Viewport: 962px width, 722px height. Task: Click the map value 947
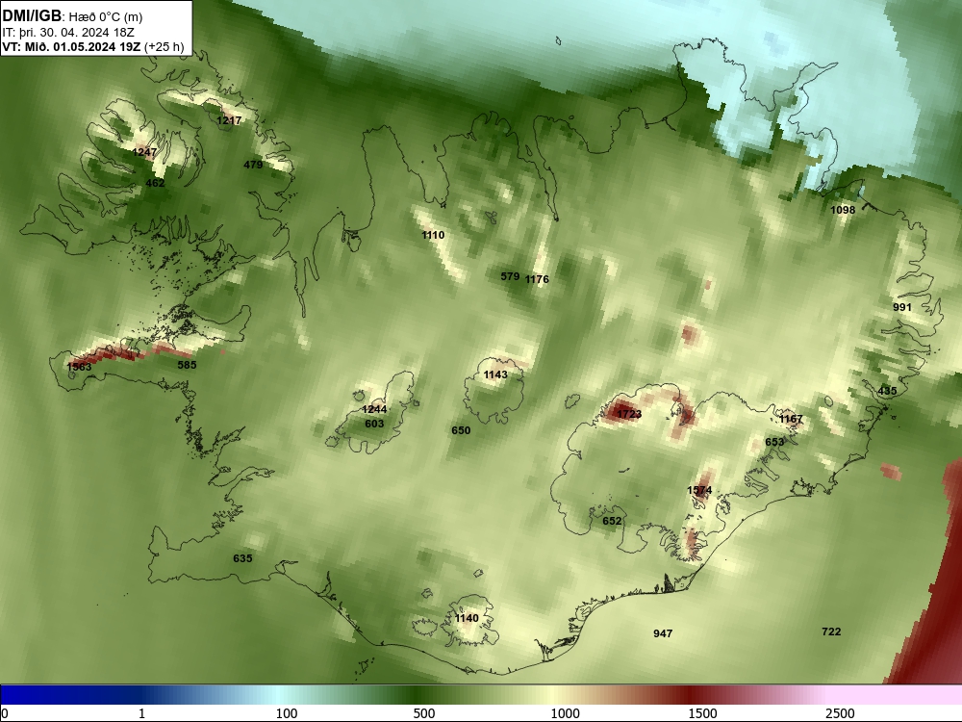click(x=663, y=633)
